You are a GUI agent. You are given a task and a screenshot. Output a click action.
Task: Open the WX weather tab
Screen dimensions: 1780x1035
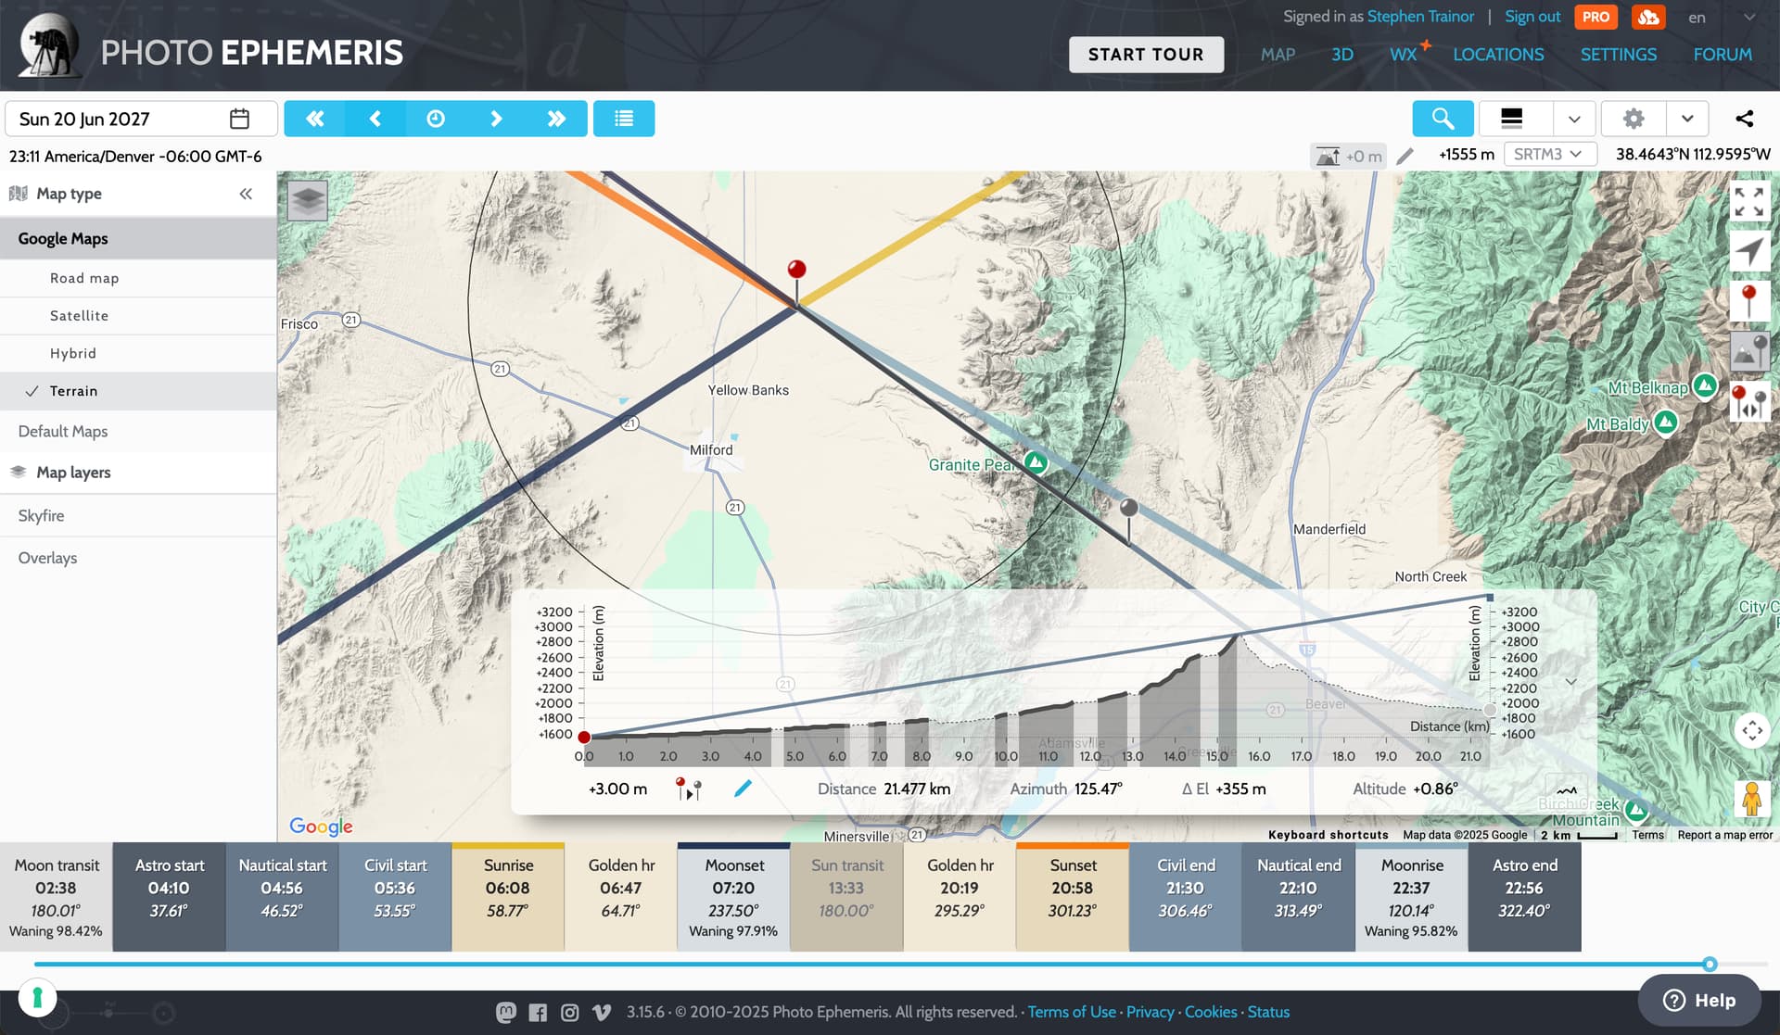click(1405, 54)
